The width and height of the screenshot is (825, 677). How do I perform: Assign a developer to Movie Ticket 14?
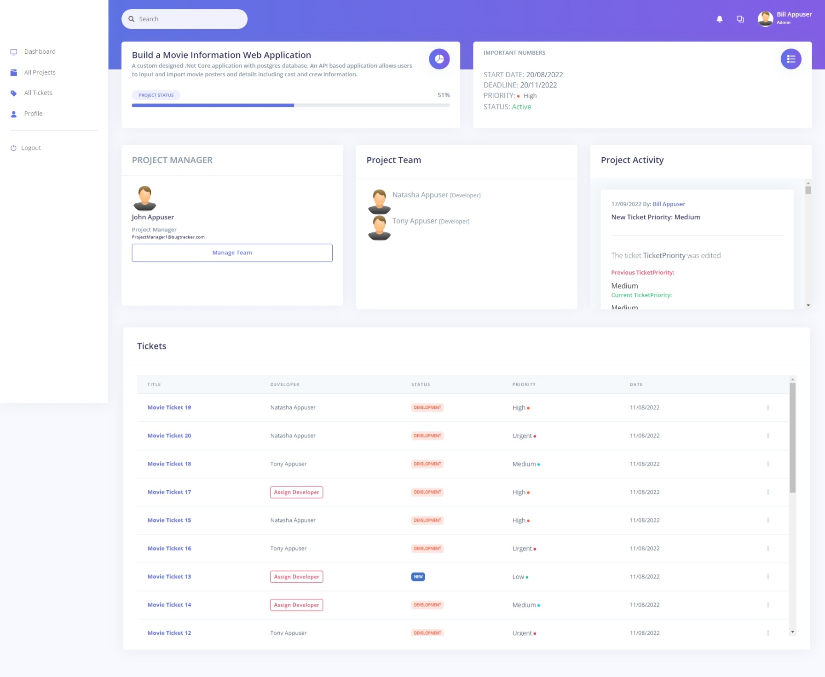pos(296,605)
